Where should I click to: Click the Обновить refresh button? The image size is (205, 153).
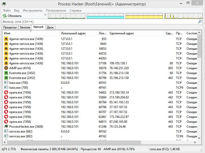12,16
